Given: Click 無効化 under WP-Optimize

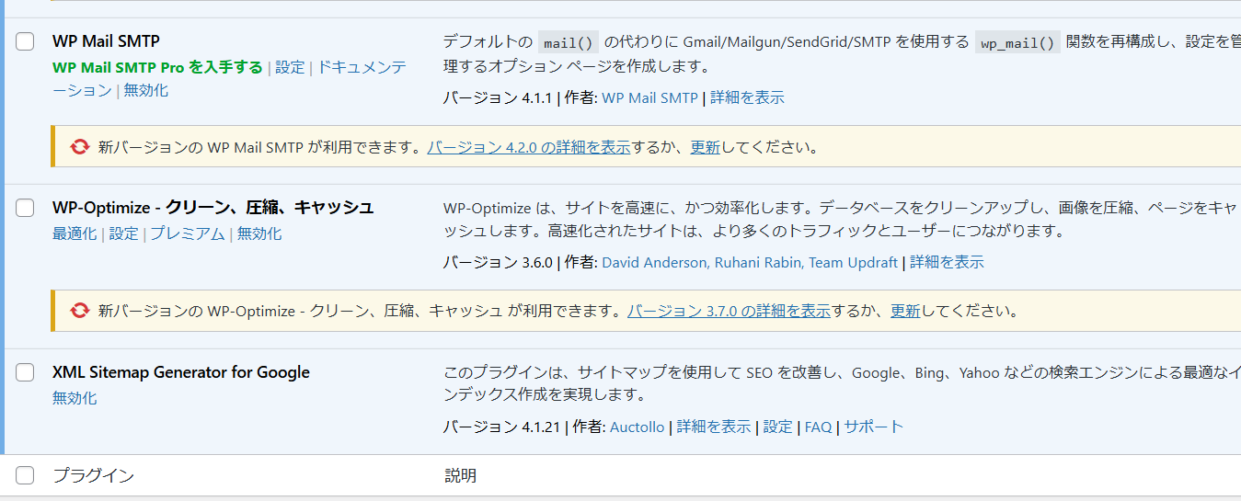Looking at the screenshot, I should [259, 233].
